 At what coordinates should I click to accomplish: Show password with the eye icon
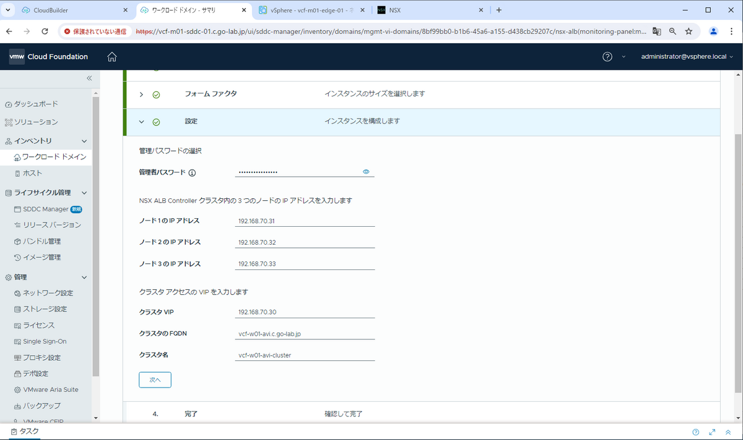click(x=366, y=172)
